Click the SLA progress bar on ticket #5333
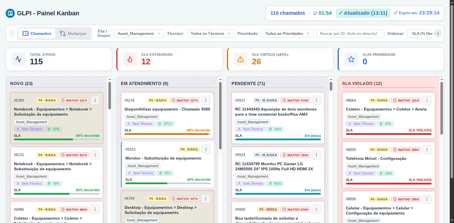This screenshot has width=454, height=223. (168, 183)
